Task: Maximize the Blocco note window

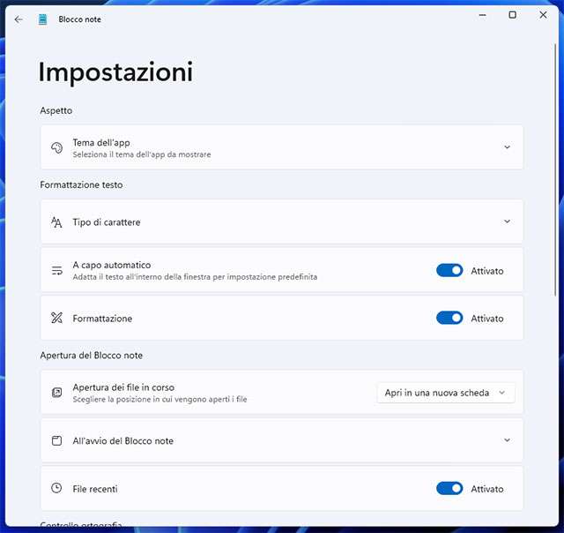Action: click(x=513, y=15)
